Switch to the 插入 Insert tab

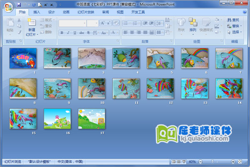(x=37, y=12)
